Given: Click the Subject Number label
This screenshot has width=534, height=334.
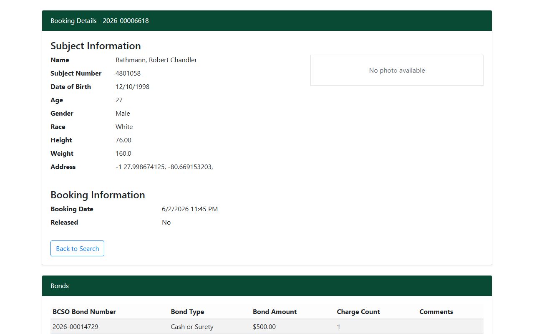Looking at the screenshot, I should pyautogui.click(x=76, y=73).
